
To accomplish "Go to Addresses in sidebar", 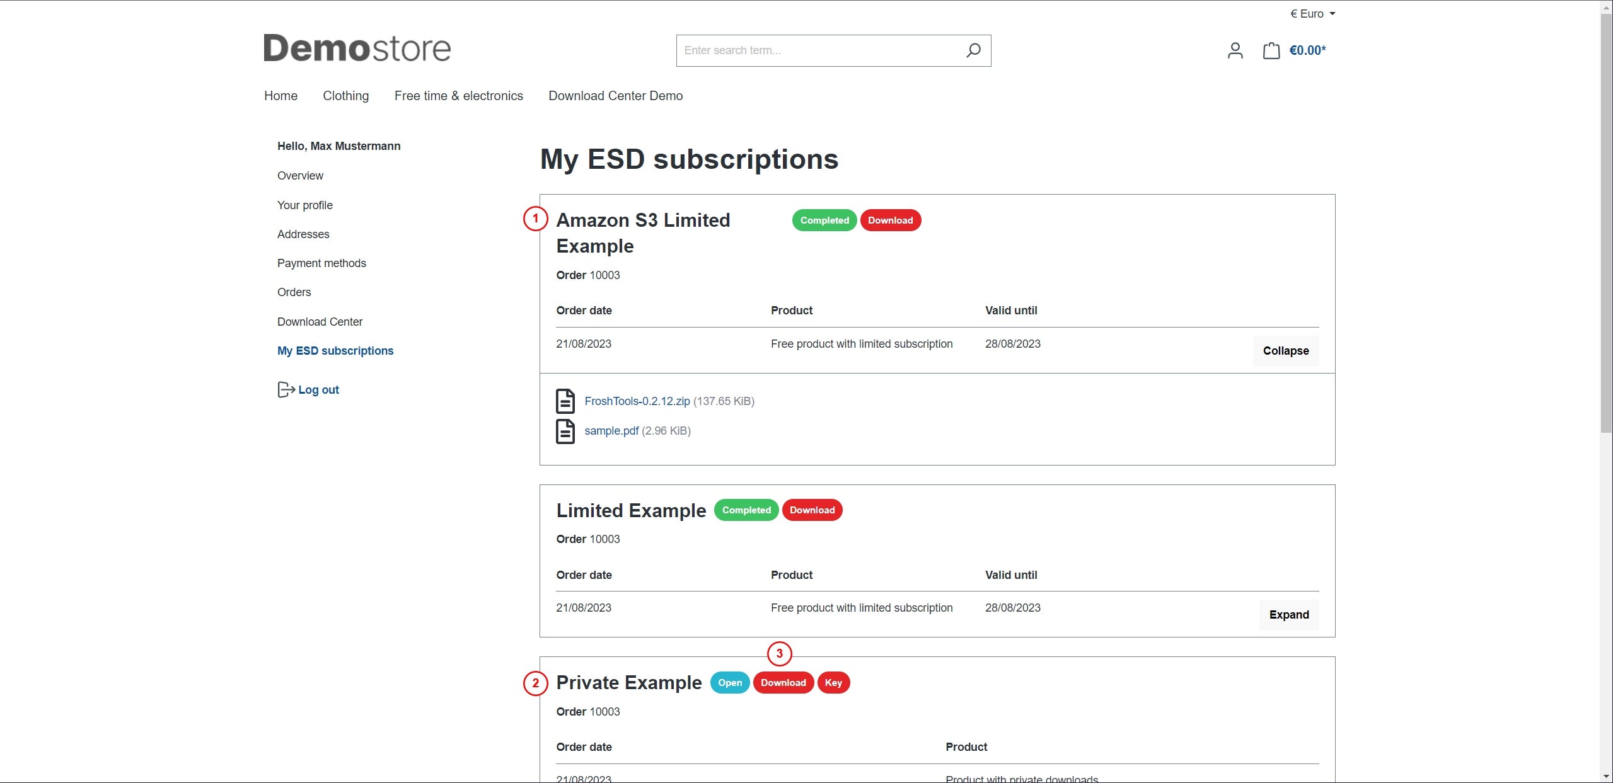I will tap(303, 234).
